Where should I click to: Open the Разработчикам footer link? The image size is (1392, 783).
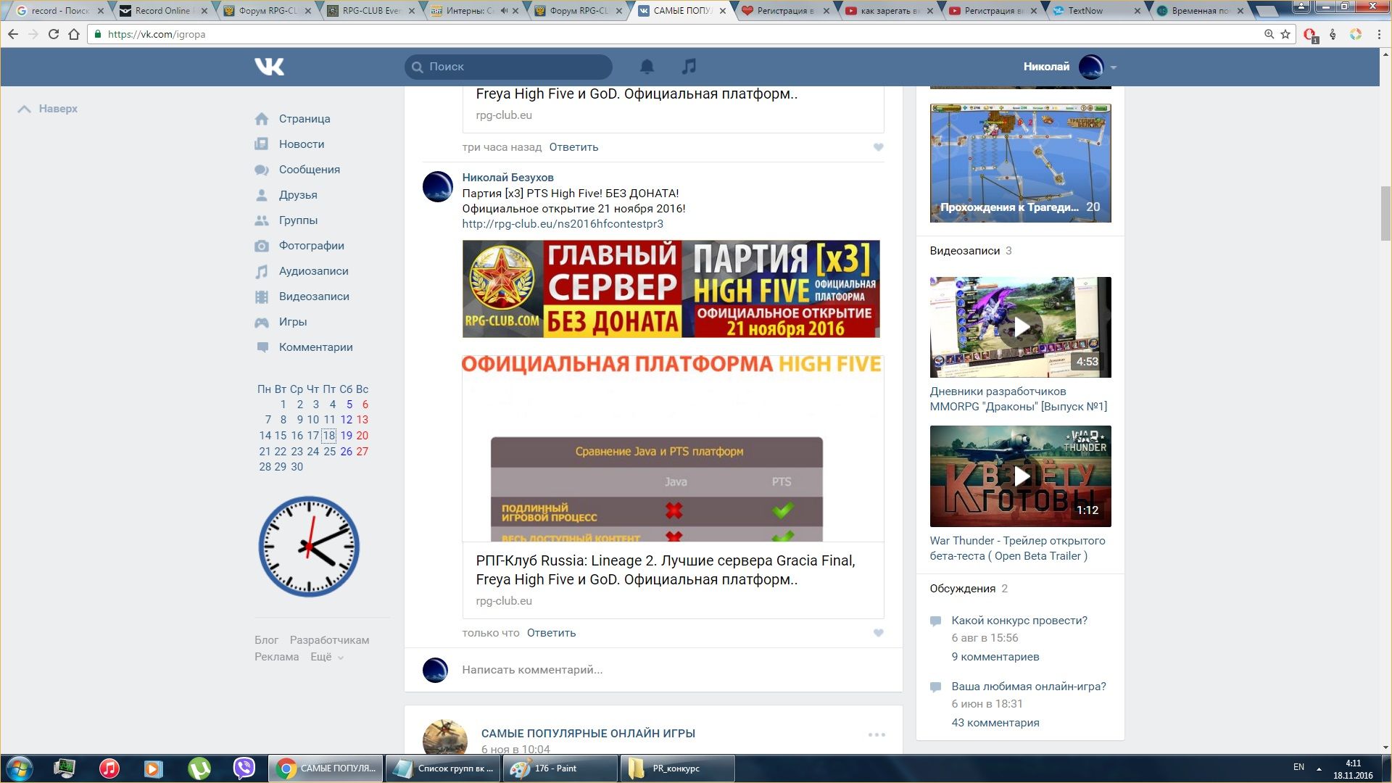click(329, 640)
